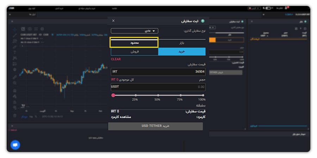The image size is (317, 158).
Task: Open order type dropdown in background order panel
Action: (x=212, y=27)
